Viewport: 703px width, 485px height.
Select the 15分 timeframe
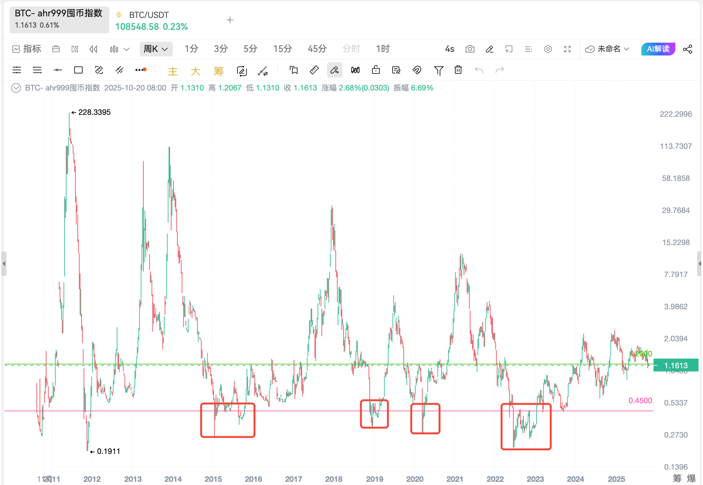(x=282, y=49)
